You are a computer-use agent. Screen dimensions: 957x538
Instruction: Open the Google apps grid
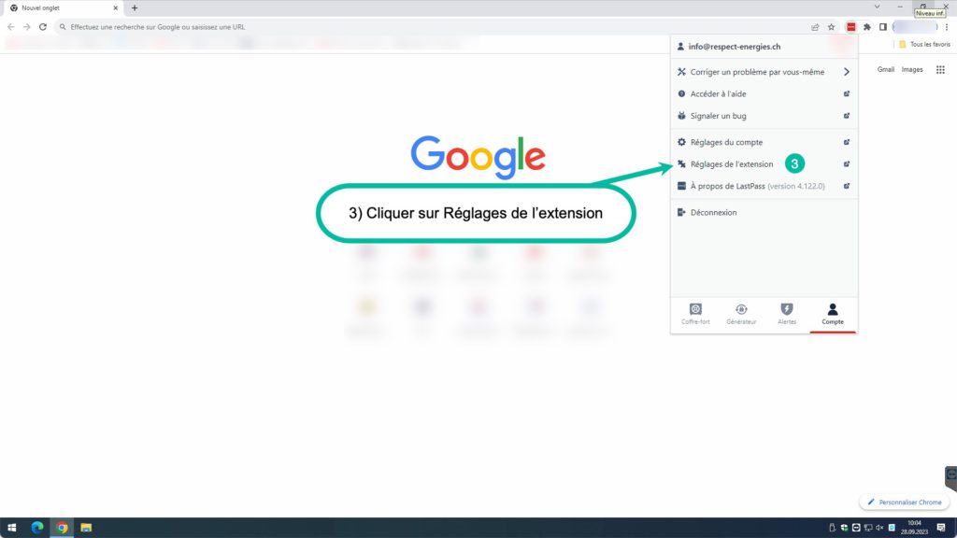940,69
